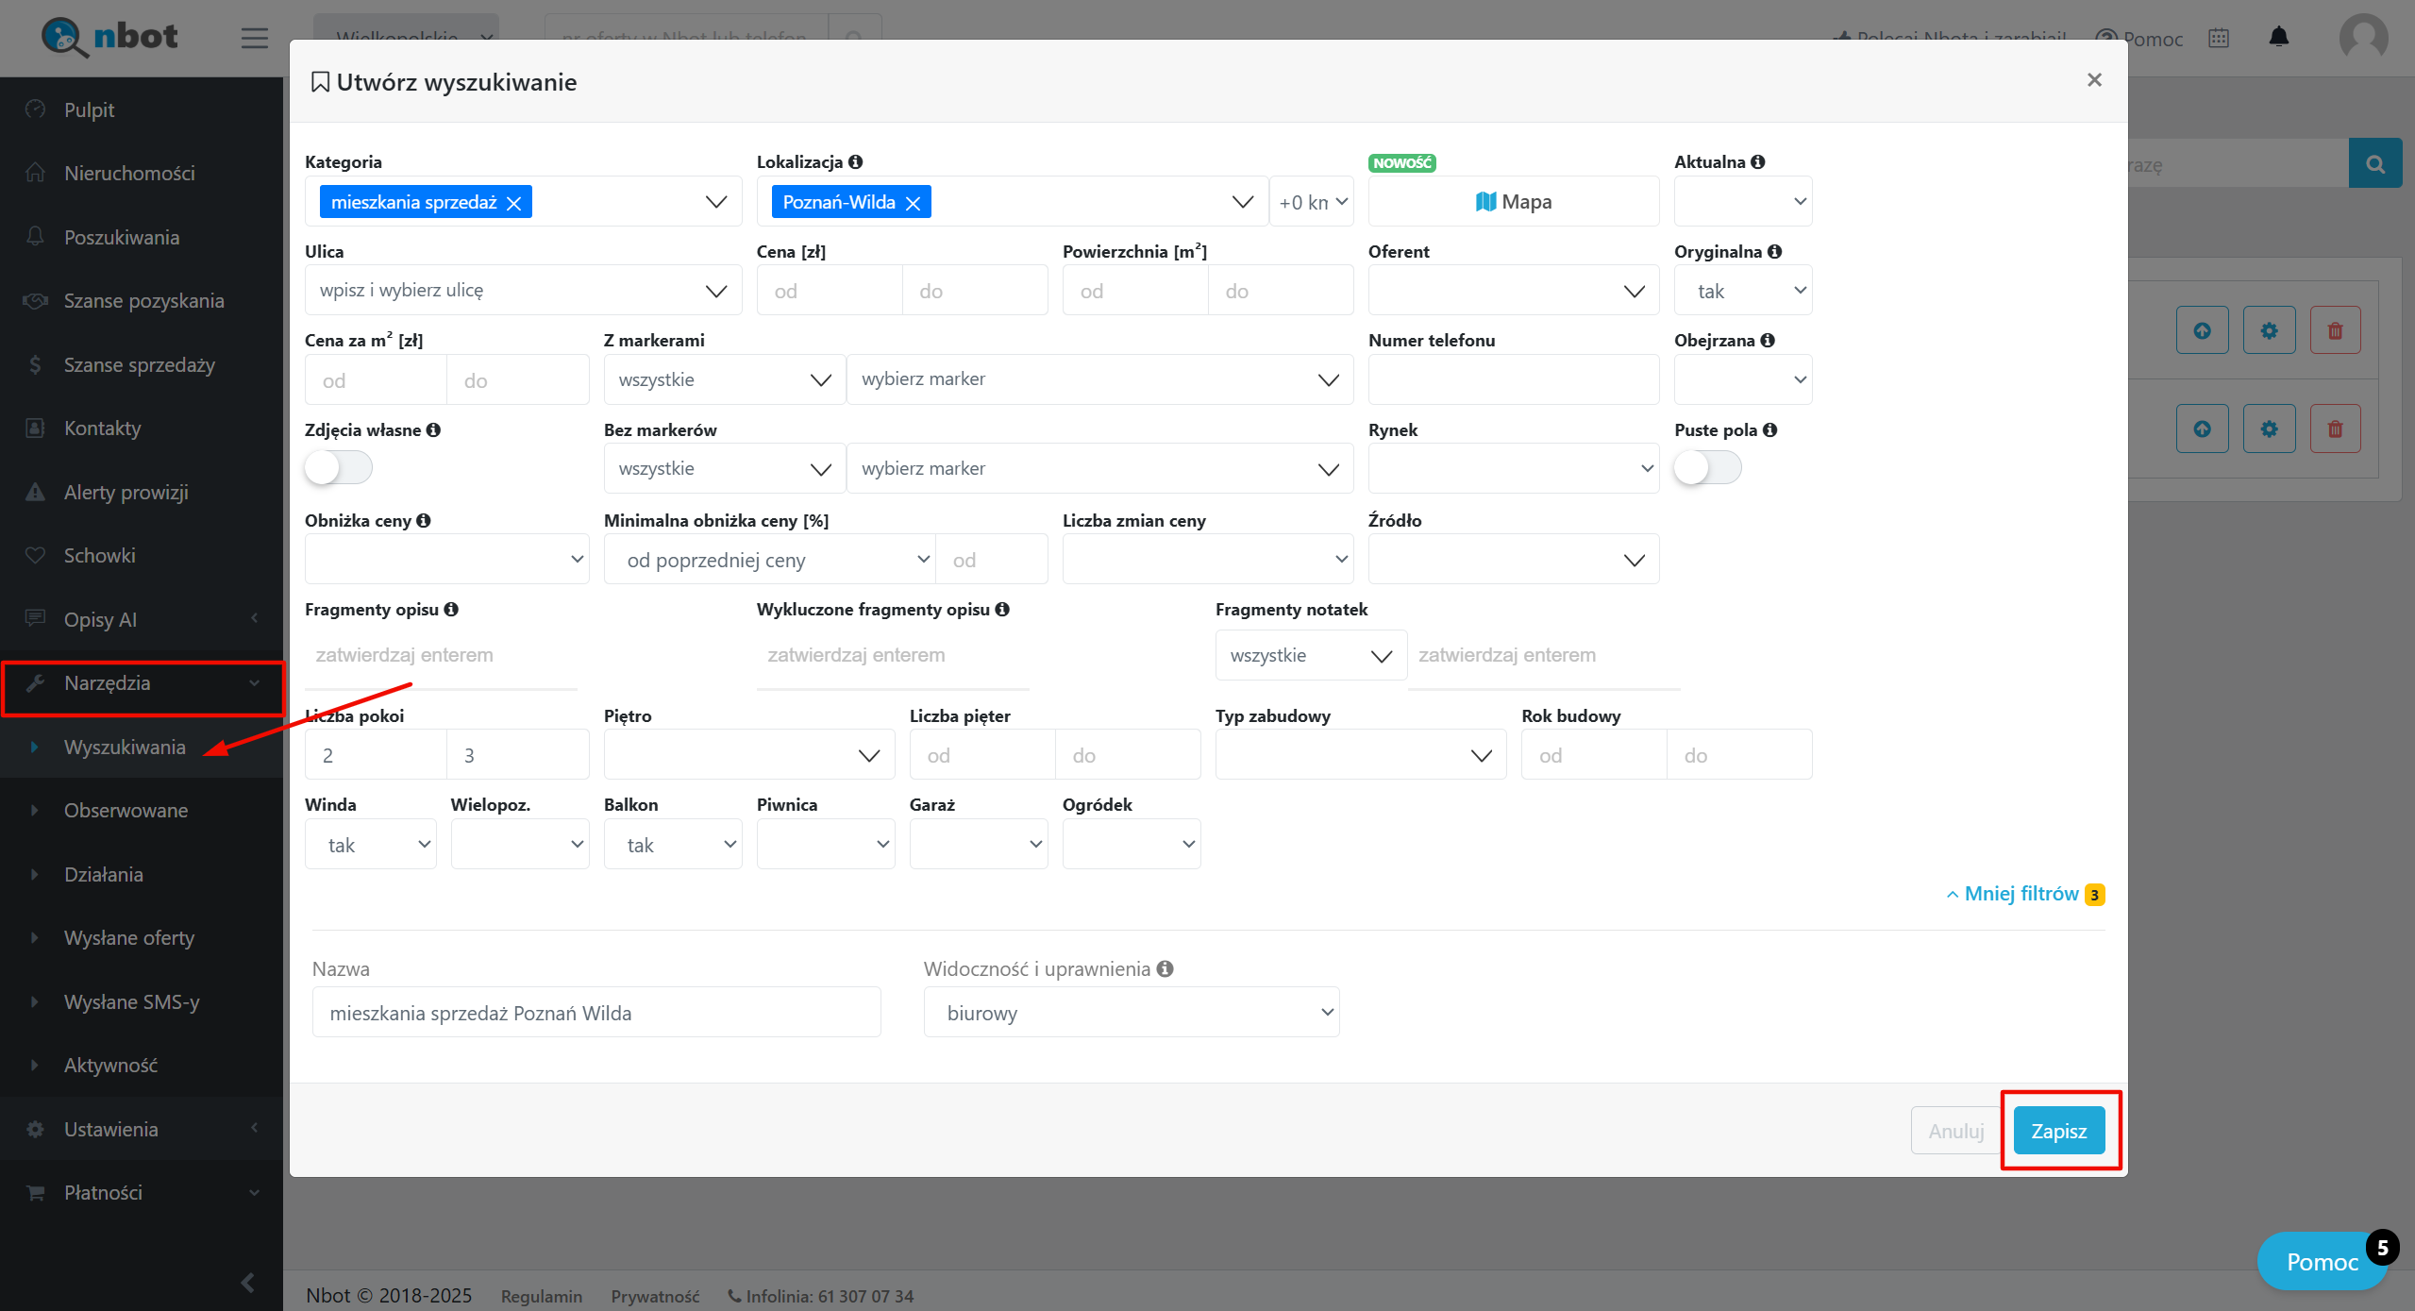Show info tooltip for Lokalizacja
The image size is (2415, 1311).
tap(855, 161)
